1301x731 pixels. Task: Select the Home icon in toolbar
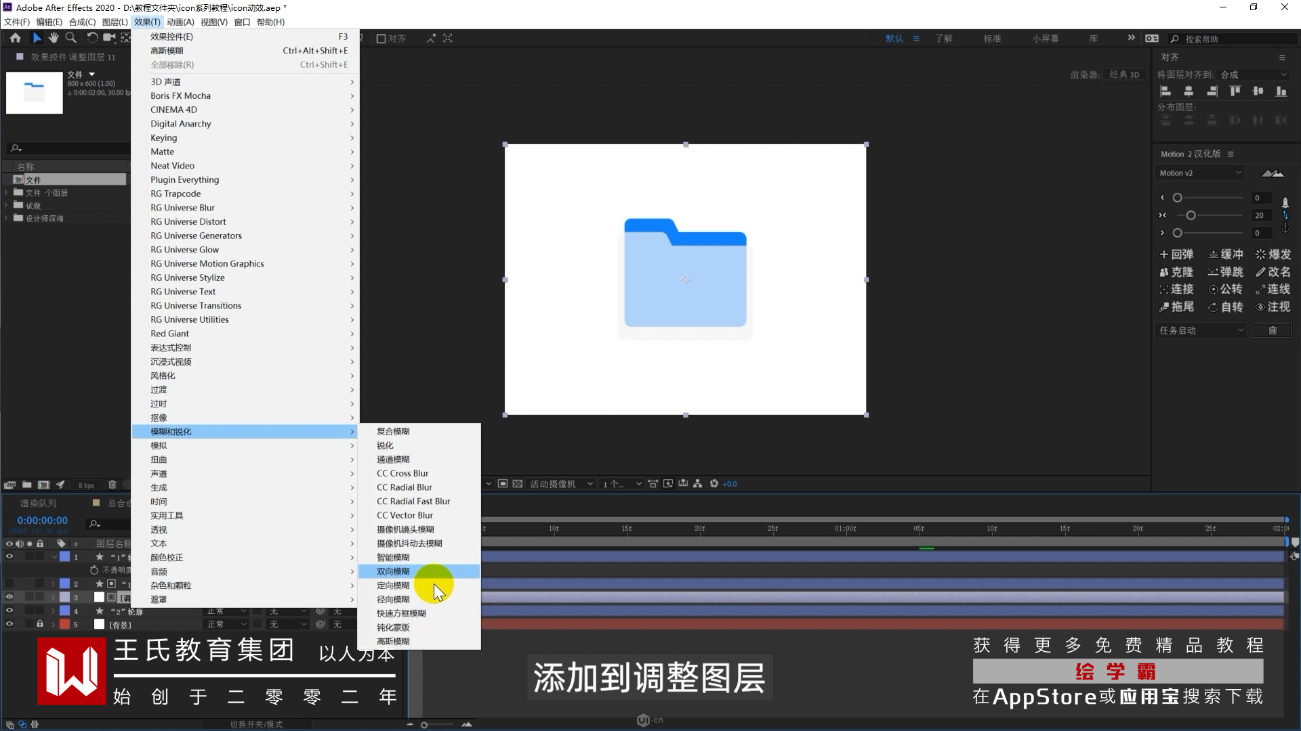tap(15, 38)
